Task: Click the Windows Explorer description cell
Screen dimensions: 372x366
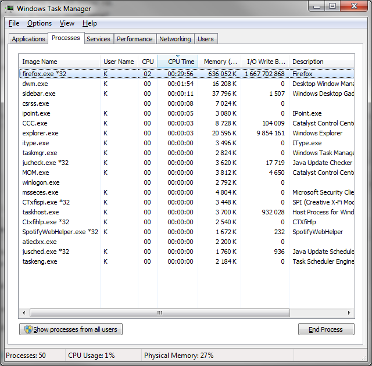Action: [317, 133]
